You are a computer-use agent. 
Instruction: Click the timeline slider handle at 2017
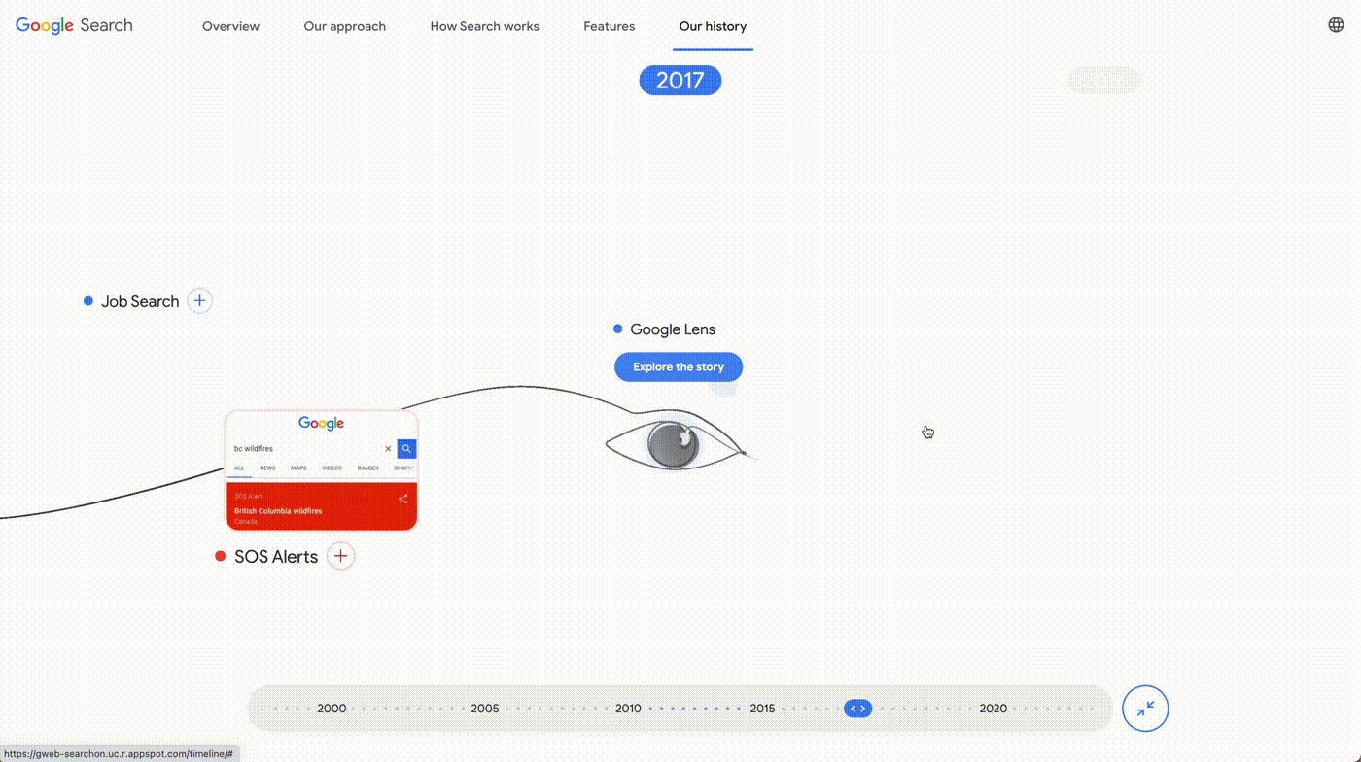[857, 709]
